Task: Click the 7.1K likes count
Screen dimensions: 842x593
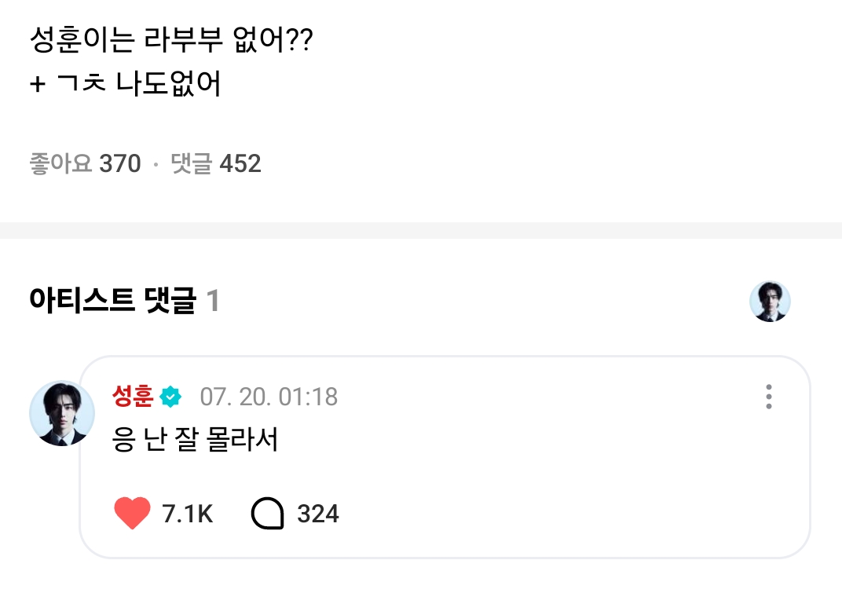Action: 187,514
